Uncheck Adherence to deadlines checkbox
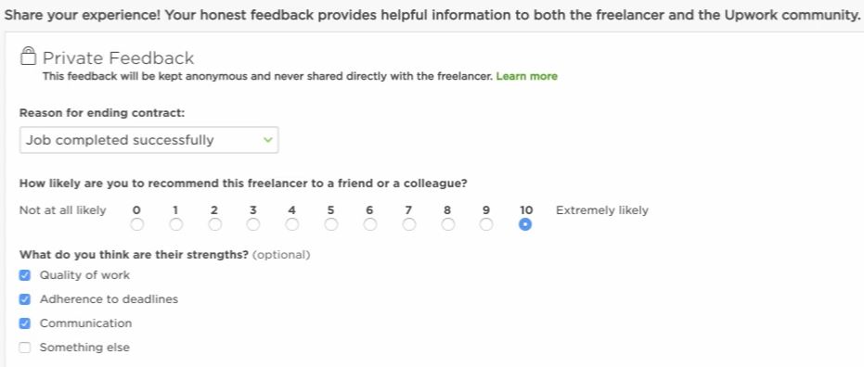This screenshot has height=367, width=864. tap(25, 299)
